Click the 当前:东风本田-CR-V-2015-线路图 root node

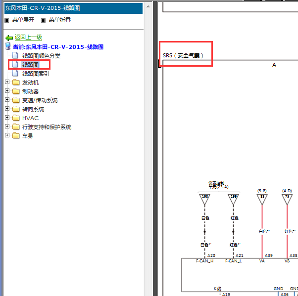(x=58, y=47)
